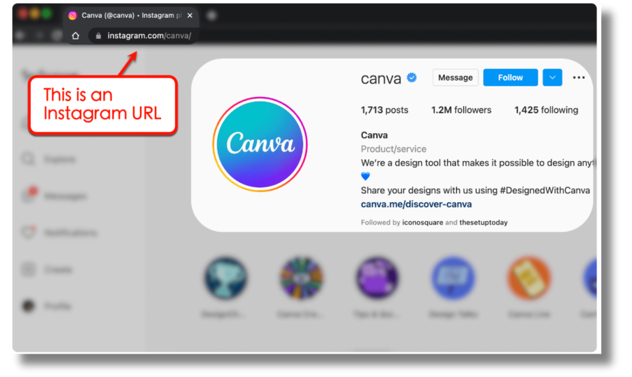Open the Explore sidebar icon
The image size is (632, 377).
tap(28, 159)
